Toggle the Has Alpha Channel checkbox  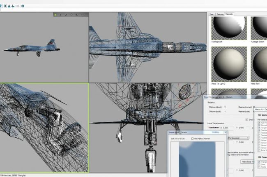point(193,139)
